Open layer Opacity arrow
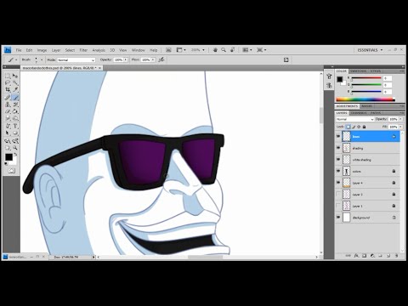This screenshot has width=408, height=306. pyautogui.click(x=400, y=119)
